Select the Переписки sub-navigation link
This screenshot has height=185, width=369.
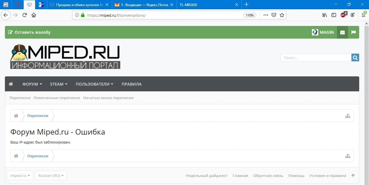click(x=20, y=98)
